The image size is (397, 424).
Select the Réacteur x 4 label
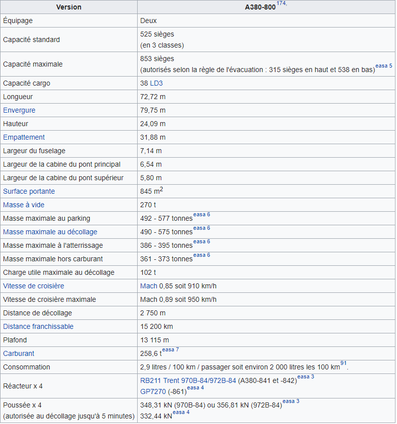pos(23,386)
